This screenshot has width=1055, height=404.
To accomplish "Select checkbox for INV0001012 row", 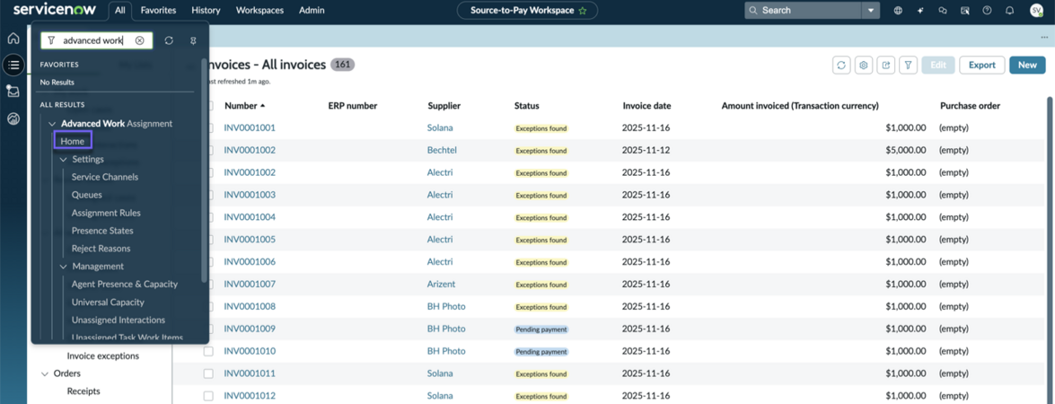I will 208,396.
